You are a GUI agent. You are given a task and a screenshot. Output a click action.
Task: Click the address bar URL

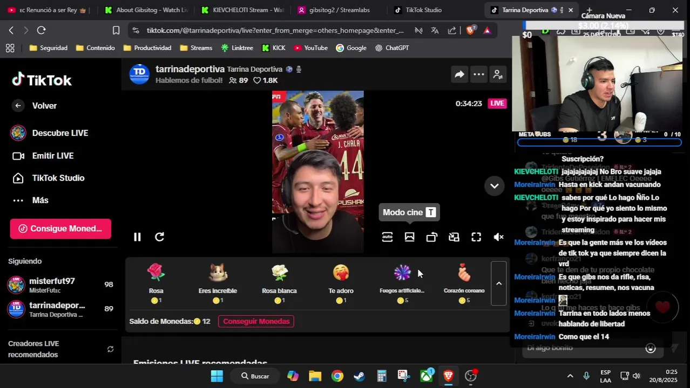tap(275, 30)
